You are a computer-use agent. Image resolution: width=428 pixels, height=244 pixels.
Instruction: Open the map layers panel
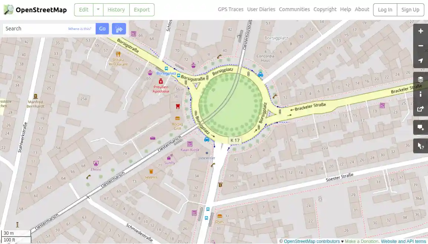coord(420,79)
